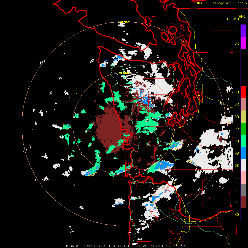Click the HA red legend swatch
Viewport: 248px width, 248px height.
click(x=243, y=92)
